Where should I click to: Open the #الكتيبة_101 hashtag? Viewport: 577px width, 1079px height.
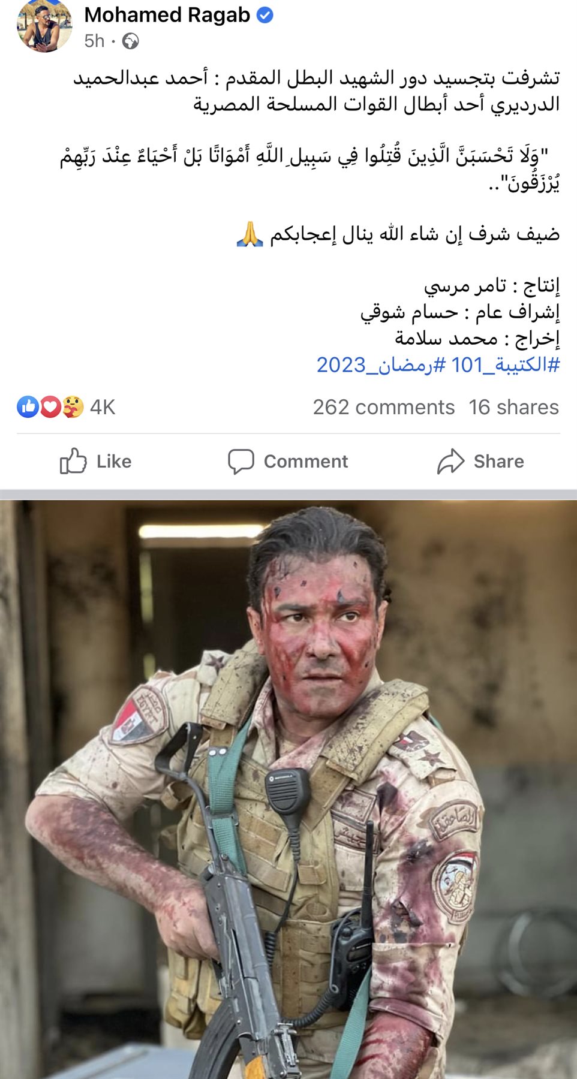coord(506,364)
